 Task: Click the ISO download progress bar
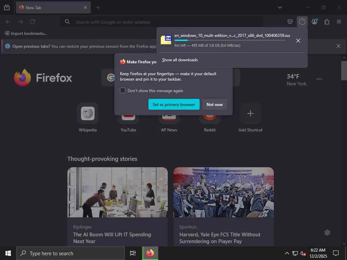point(230,40)
